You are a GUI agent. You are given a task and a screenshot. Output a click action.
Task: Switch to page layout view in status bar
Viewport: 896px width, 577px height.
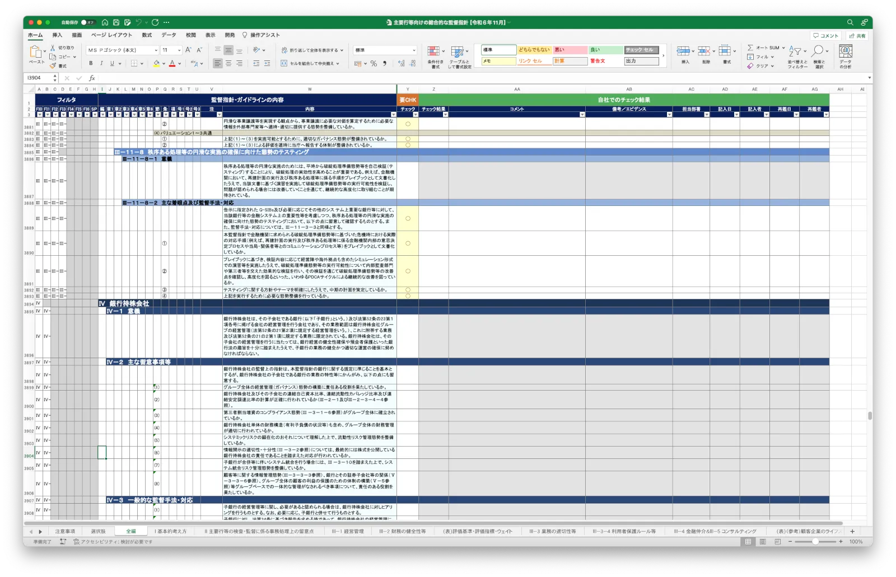(763, 542)
